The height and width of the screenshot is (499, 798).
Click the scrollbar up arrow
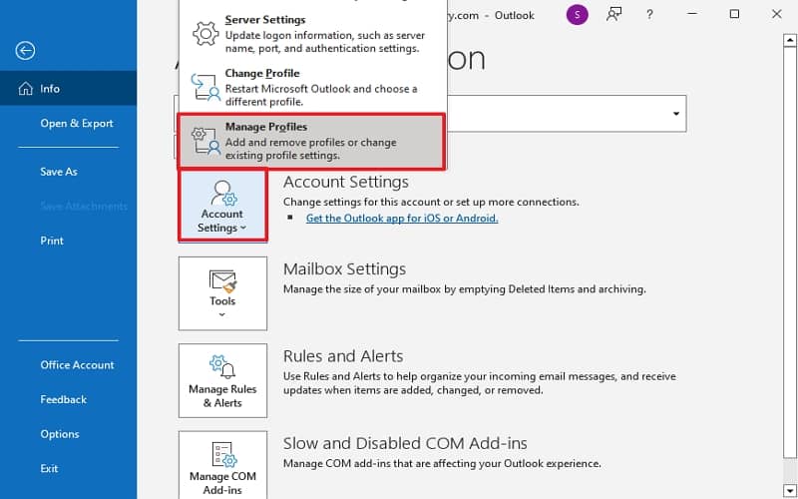point(790,39)
